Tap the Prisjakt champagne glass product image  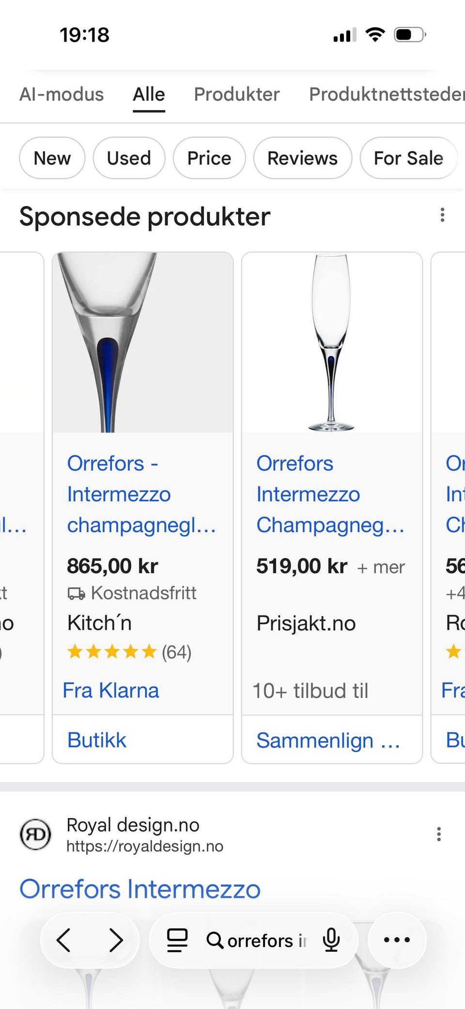(332, 342)
